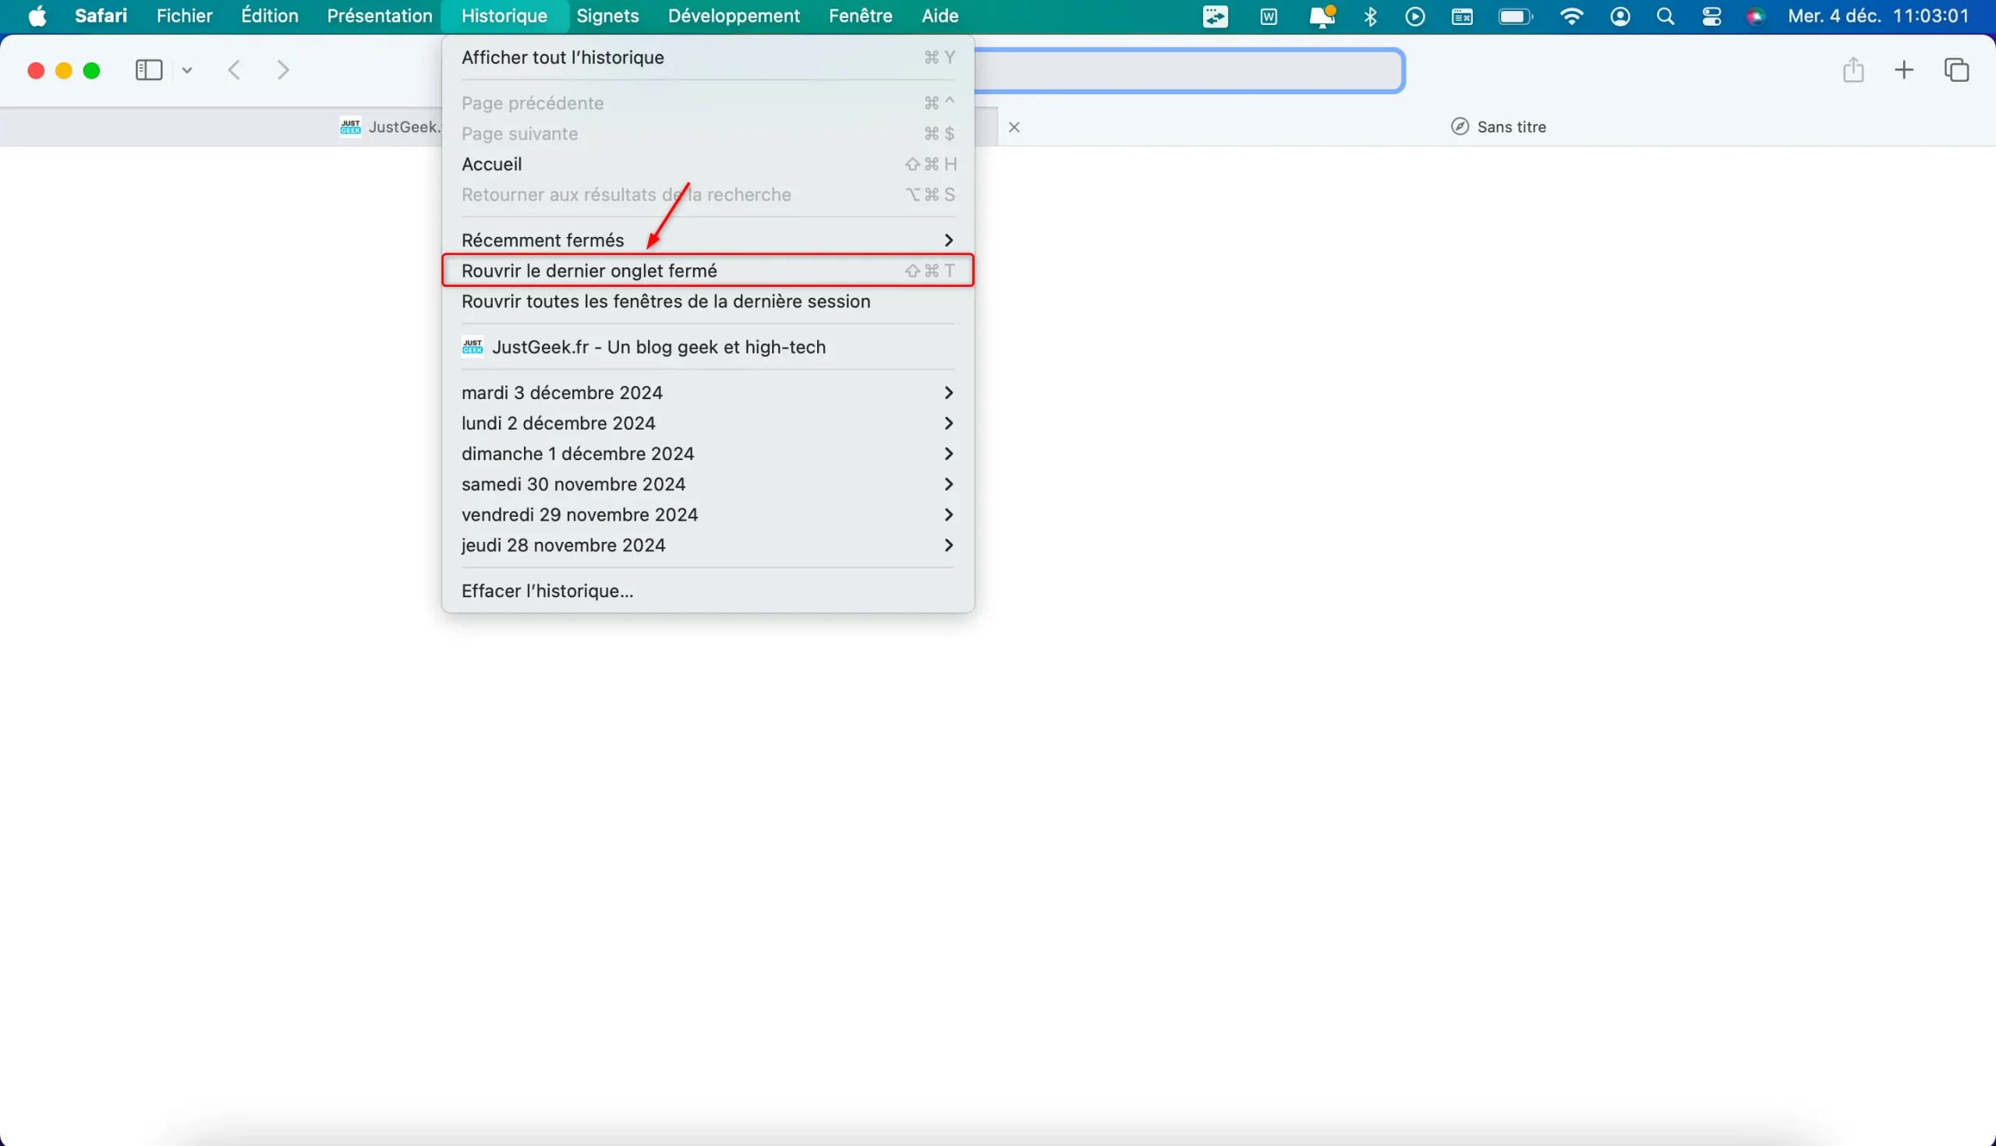Select Rouvrir le dernier onglet fermé

[x=589, y=270]
